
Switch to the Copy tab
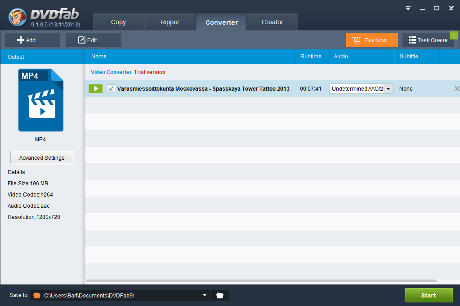click(x=119, y=22)
